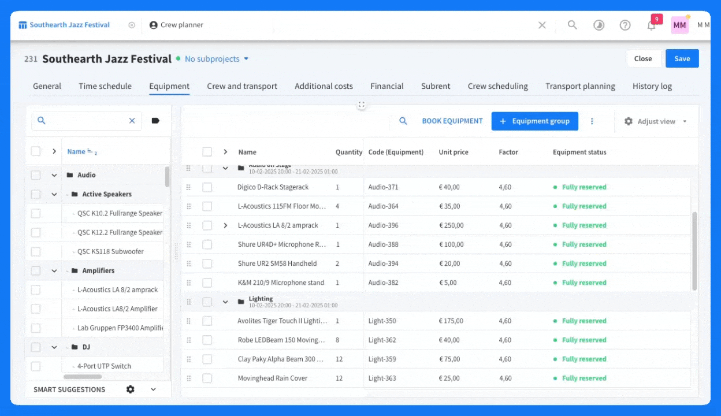The width and height of the screenshot is (721, 416).
Task: Open the Smart Suggestions gear settings
Action: (131, 389)
